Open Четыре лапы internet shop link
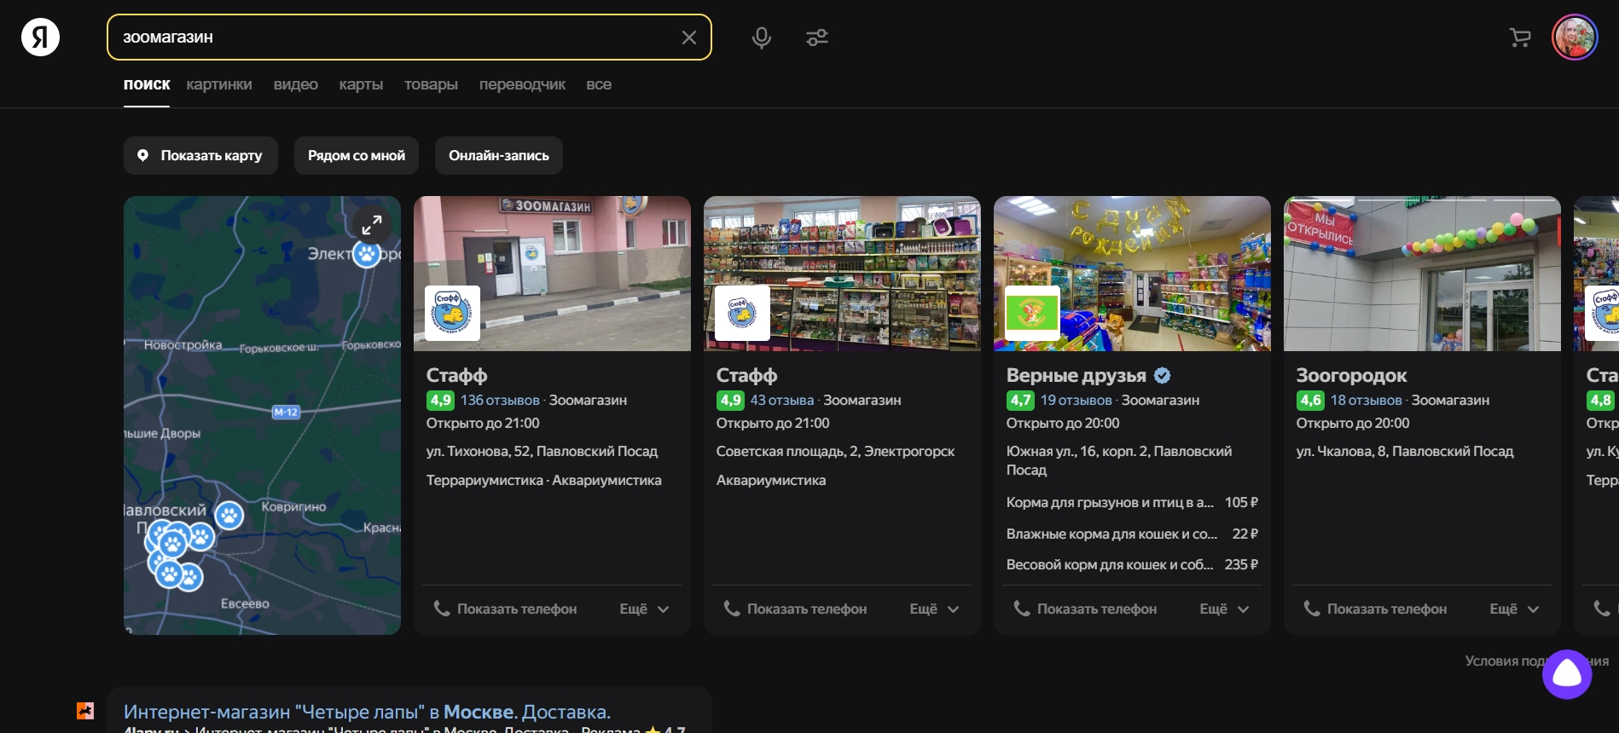The width and height of the screenshot is (1619, 733). pos(367,712)
